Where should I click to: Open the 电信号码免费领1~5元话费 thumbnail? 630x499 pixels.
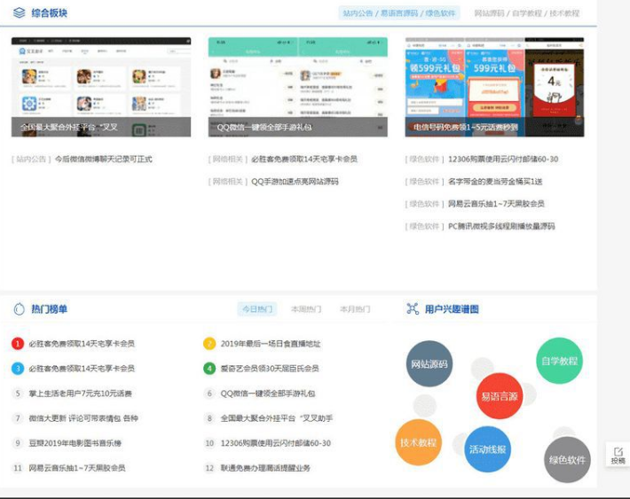pos(494,87)
